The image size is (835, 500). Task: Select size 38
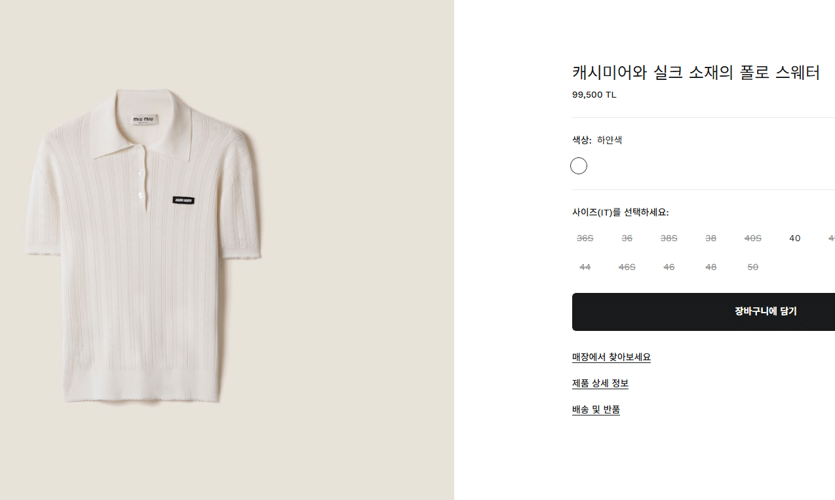click(x=710, y=239)
